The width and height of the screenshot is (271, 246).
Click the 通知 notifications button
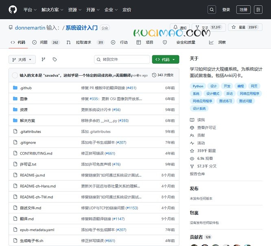click(180, 27)
